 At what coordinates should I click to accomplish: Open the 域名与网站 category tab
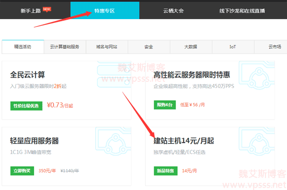click(107, 47)
